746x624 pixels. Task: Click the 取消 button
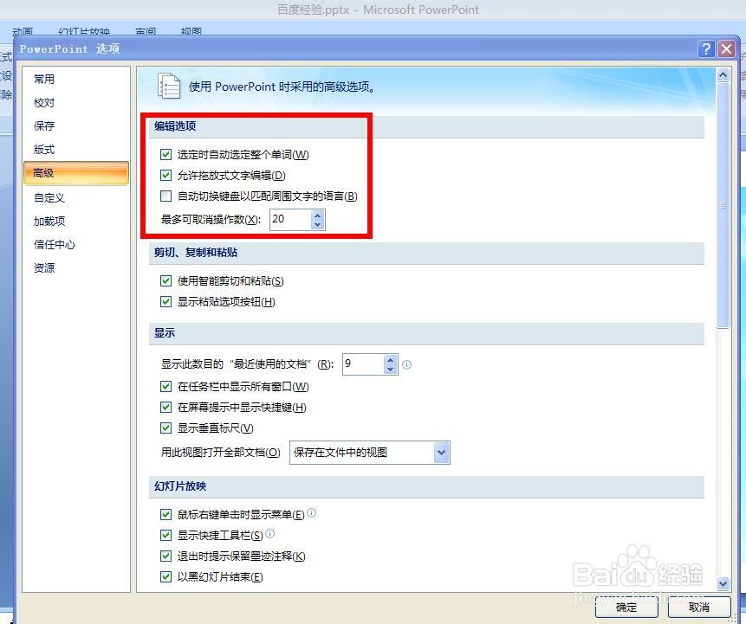tap(699, 607)
